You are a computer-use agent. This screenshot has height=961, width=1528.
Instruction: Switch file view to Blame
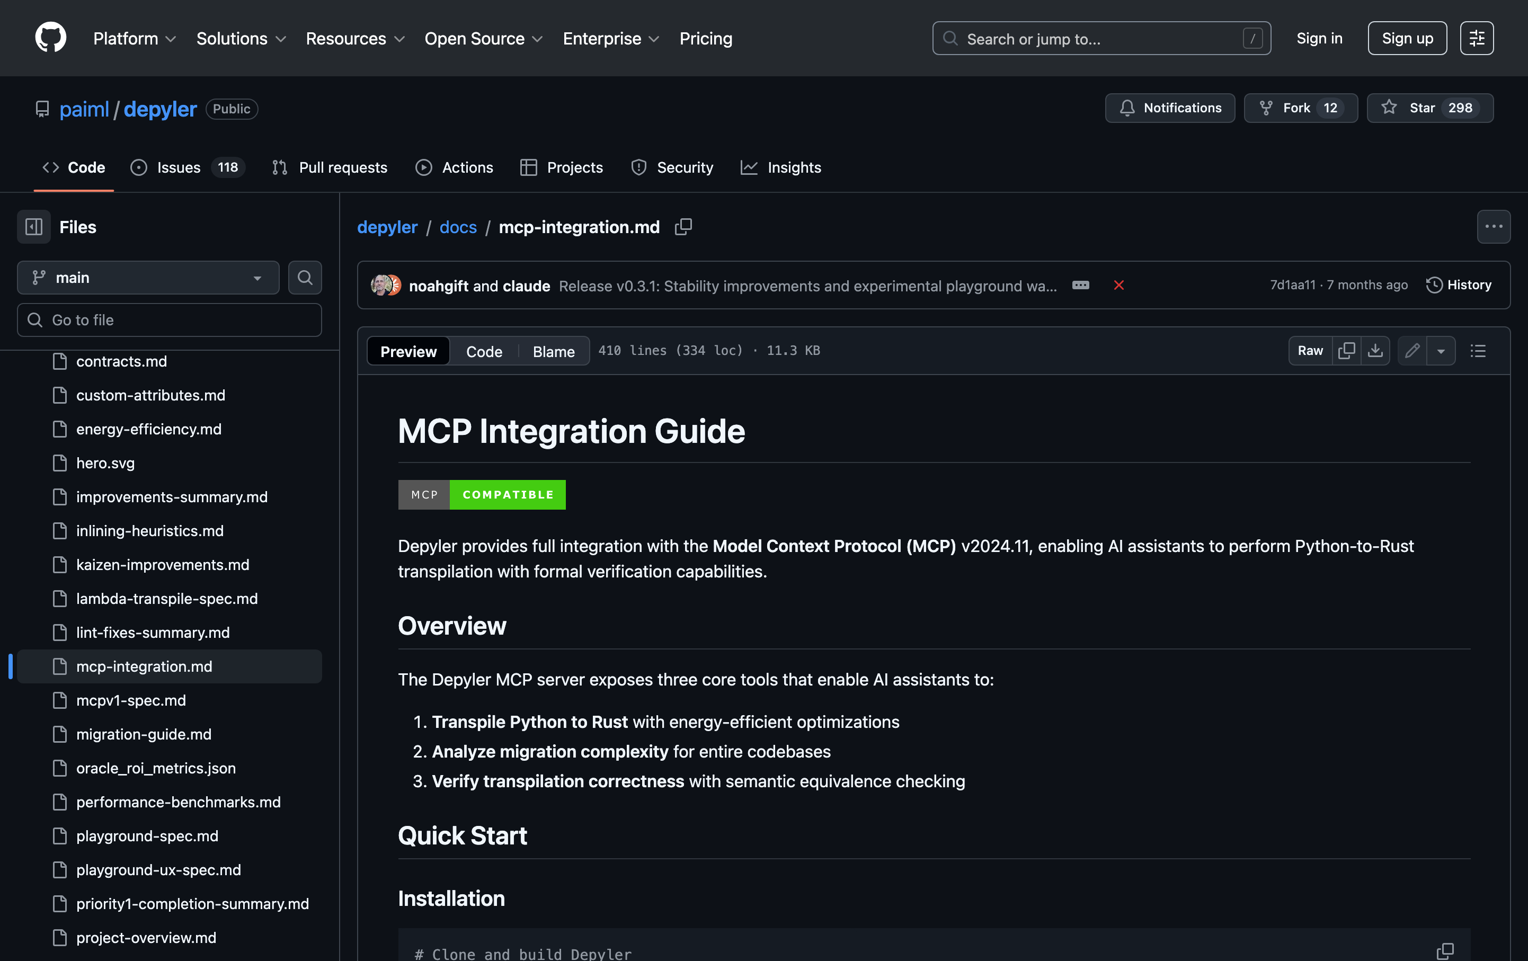(553, 351)
